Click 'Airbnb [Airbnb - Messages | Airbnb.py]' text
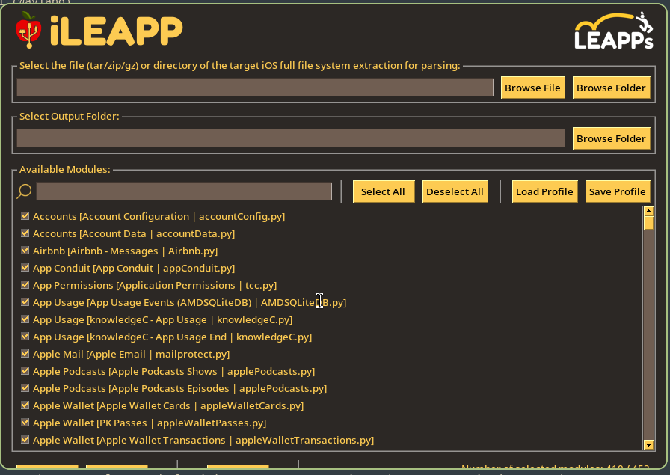This screenshot has width=670, height=475. point(125,251)
